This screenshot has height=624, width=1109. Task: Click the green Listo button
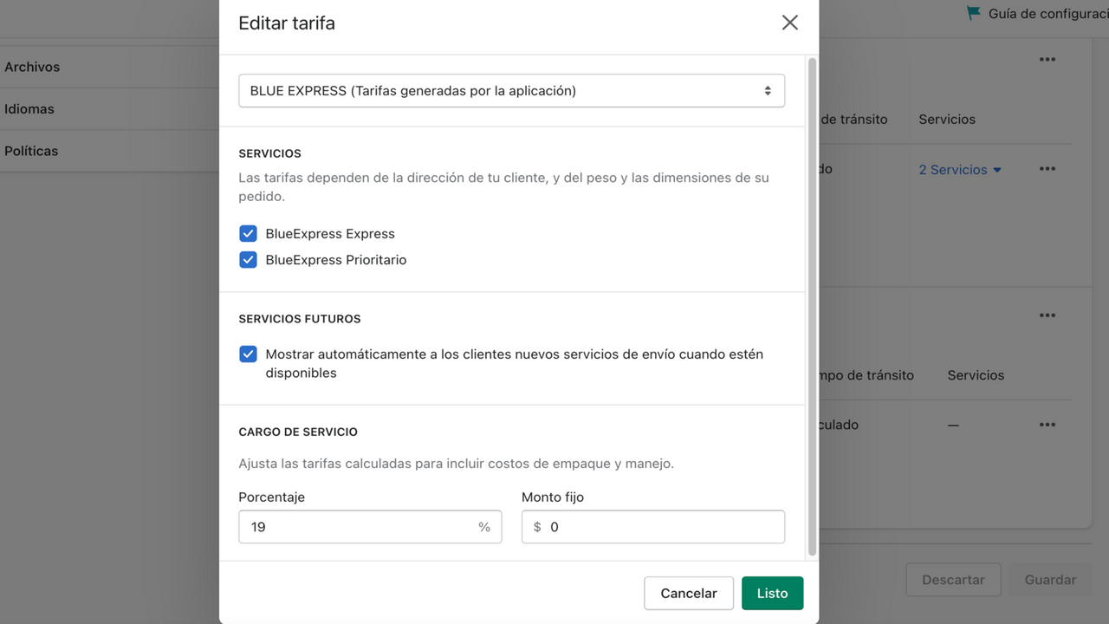pyautogui.click(x=772, y=594)
